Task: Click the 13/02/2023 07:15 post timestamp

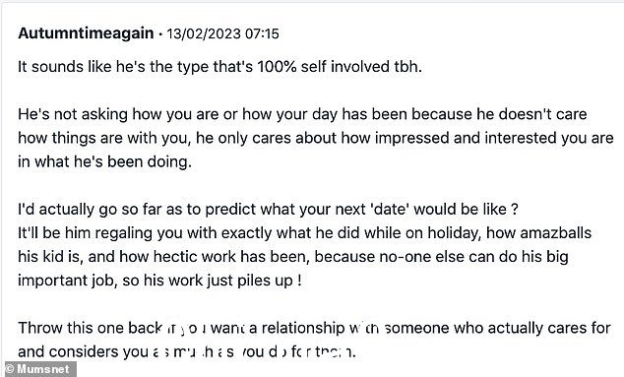Action: (x=222, y=33)
